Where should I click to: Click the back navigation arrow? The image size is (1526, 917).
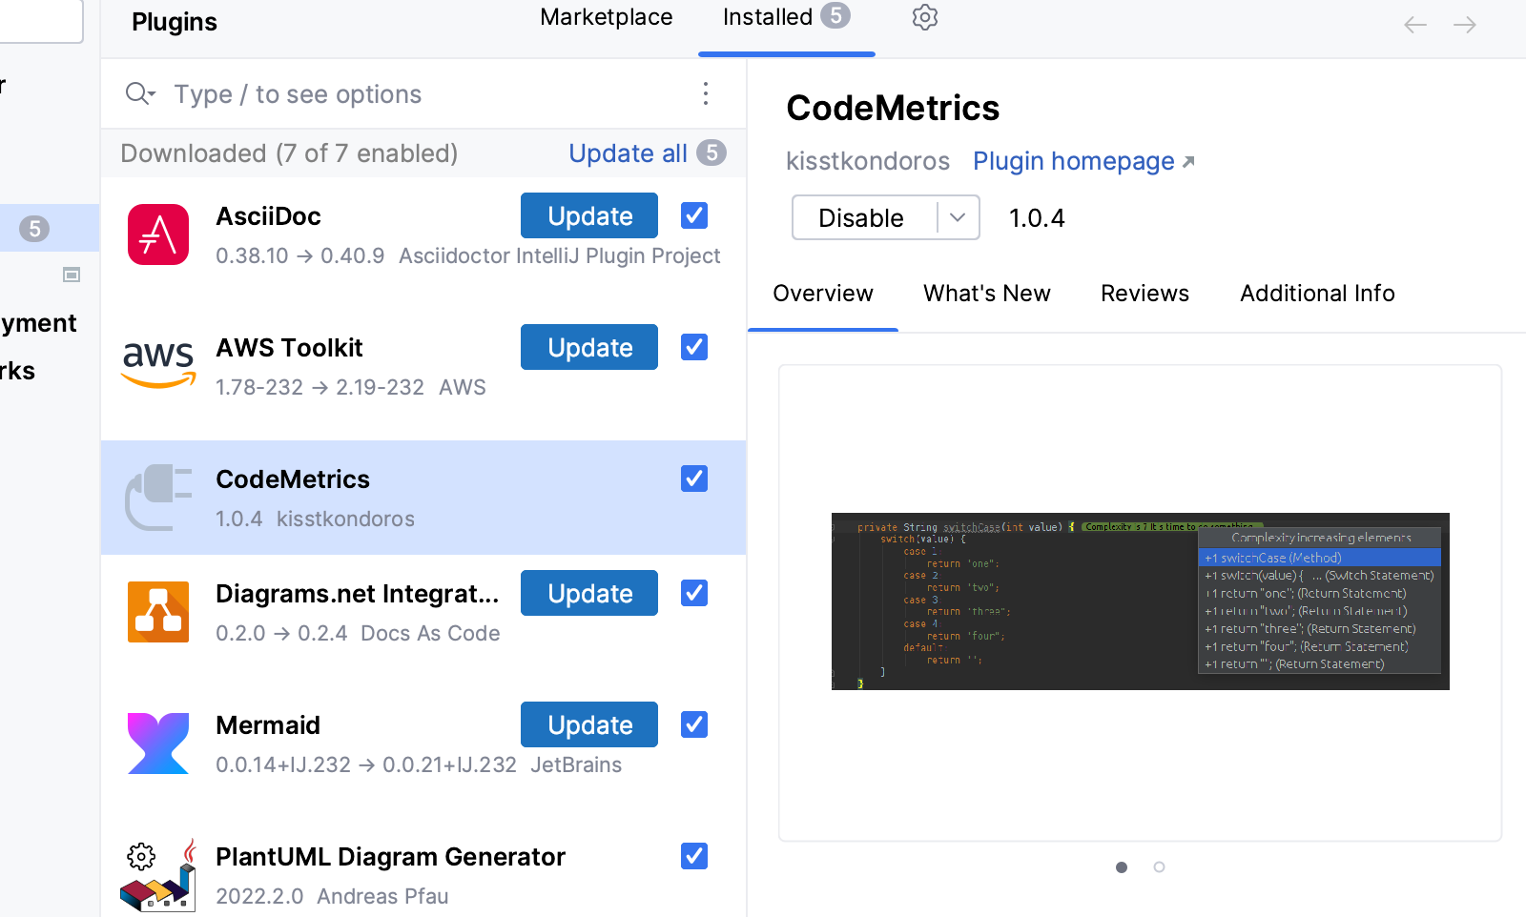pyautogui.click(x=1415, y=25)
